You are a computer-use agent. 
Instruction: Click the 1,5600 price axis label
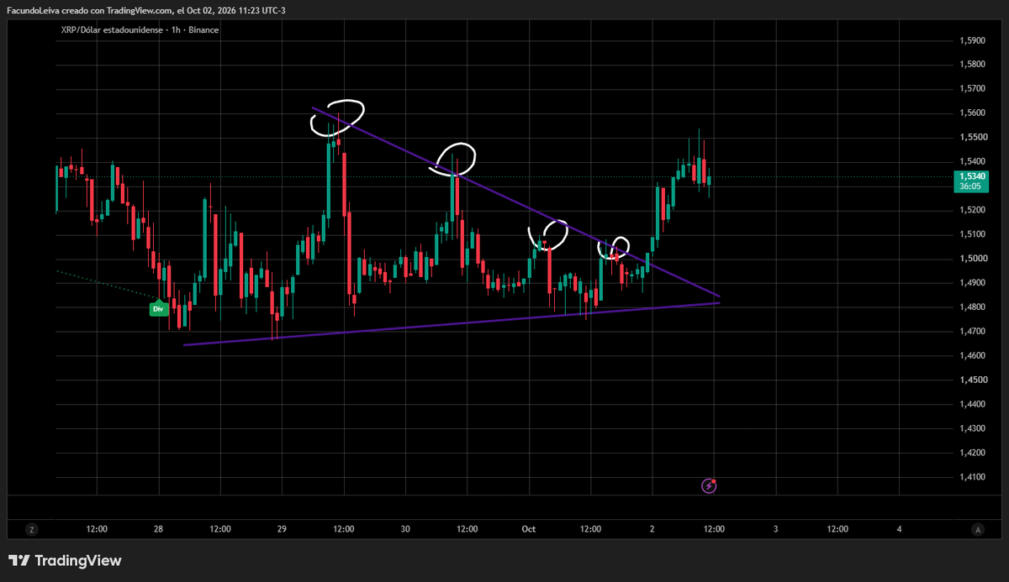tap(973, 113)
